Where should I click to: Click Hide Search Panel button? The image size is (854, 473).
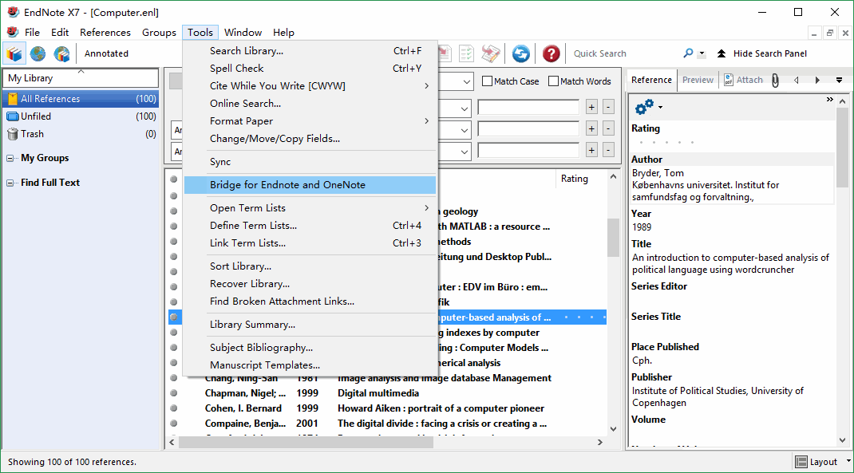pos(762,53)
